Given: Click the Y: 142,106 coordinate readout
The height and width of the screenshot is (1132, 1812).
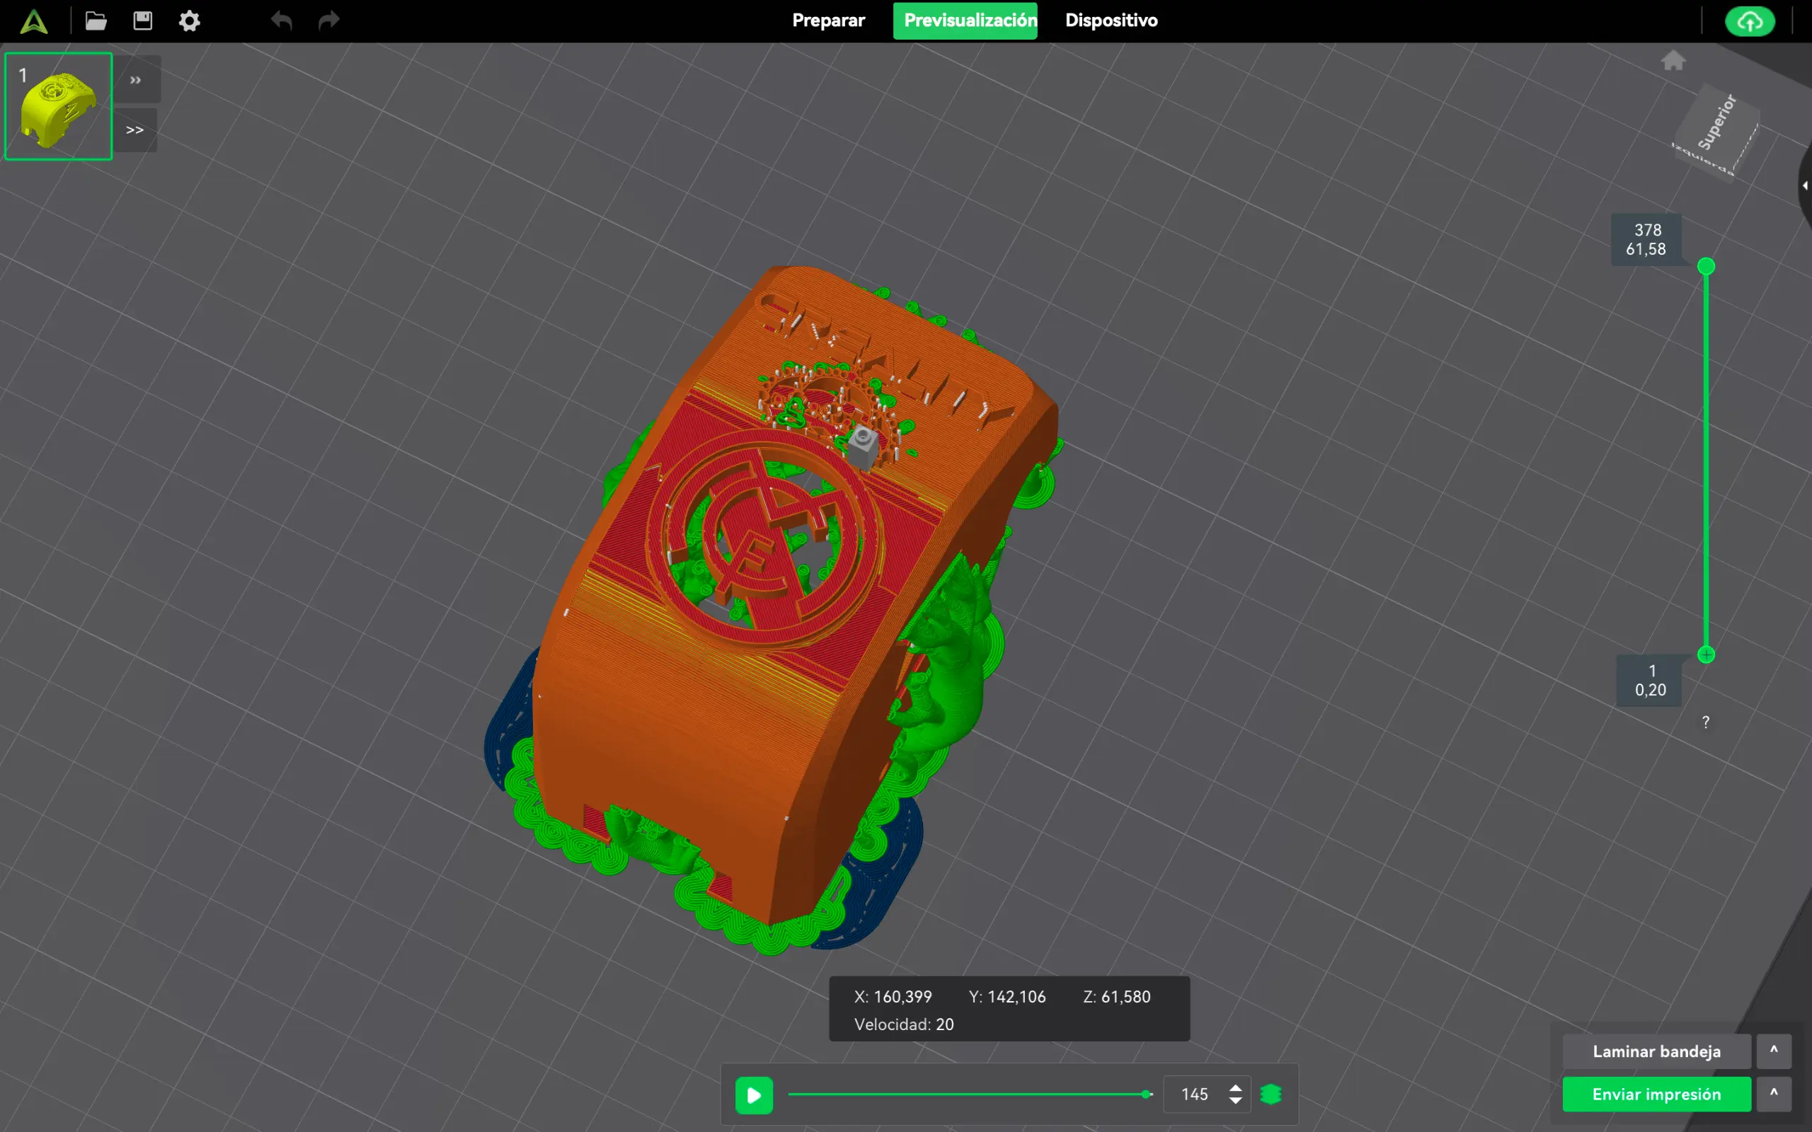Looking at the screenshot, I should point(1007,996).
